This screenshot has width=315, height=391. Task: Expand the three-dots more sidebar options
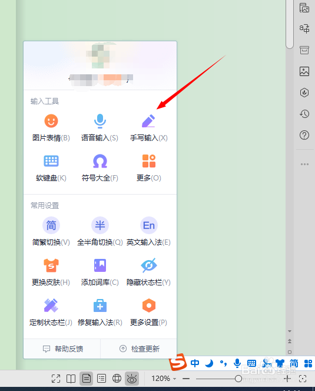point(304,164)
